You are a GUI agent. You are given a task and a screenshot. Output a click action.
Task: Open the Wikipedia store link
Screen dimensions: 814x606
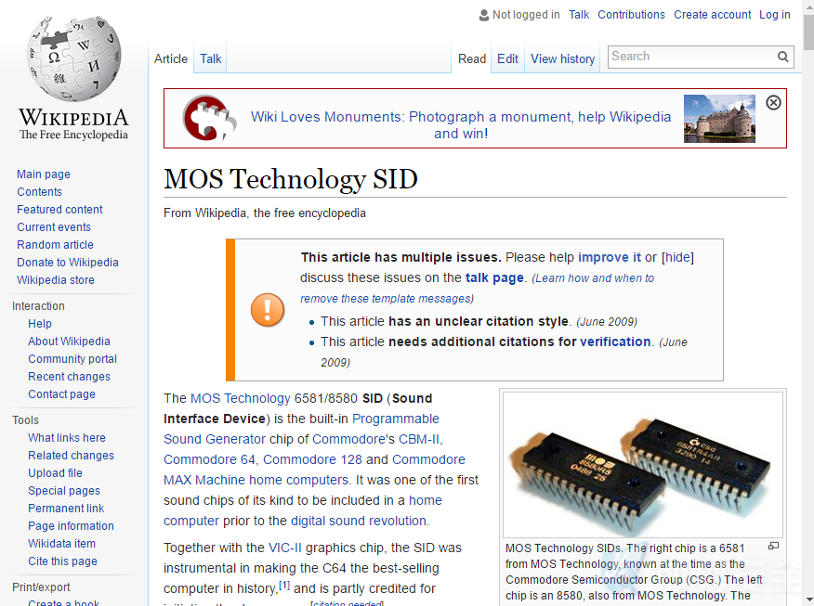click(56, 280)
